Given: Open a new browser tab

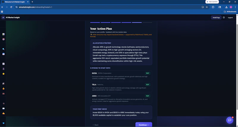Looking at the screenshot, I should click(32, 2).
